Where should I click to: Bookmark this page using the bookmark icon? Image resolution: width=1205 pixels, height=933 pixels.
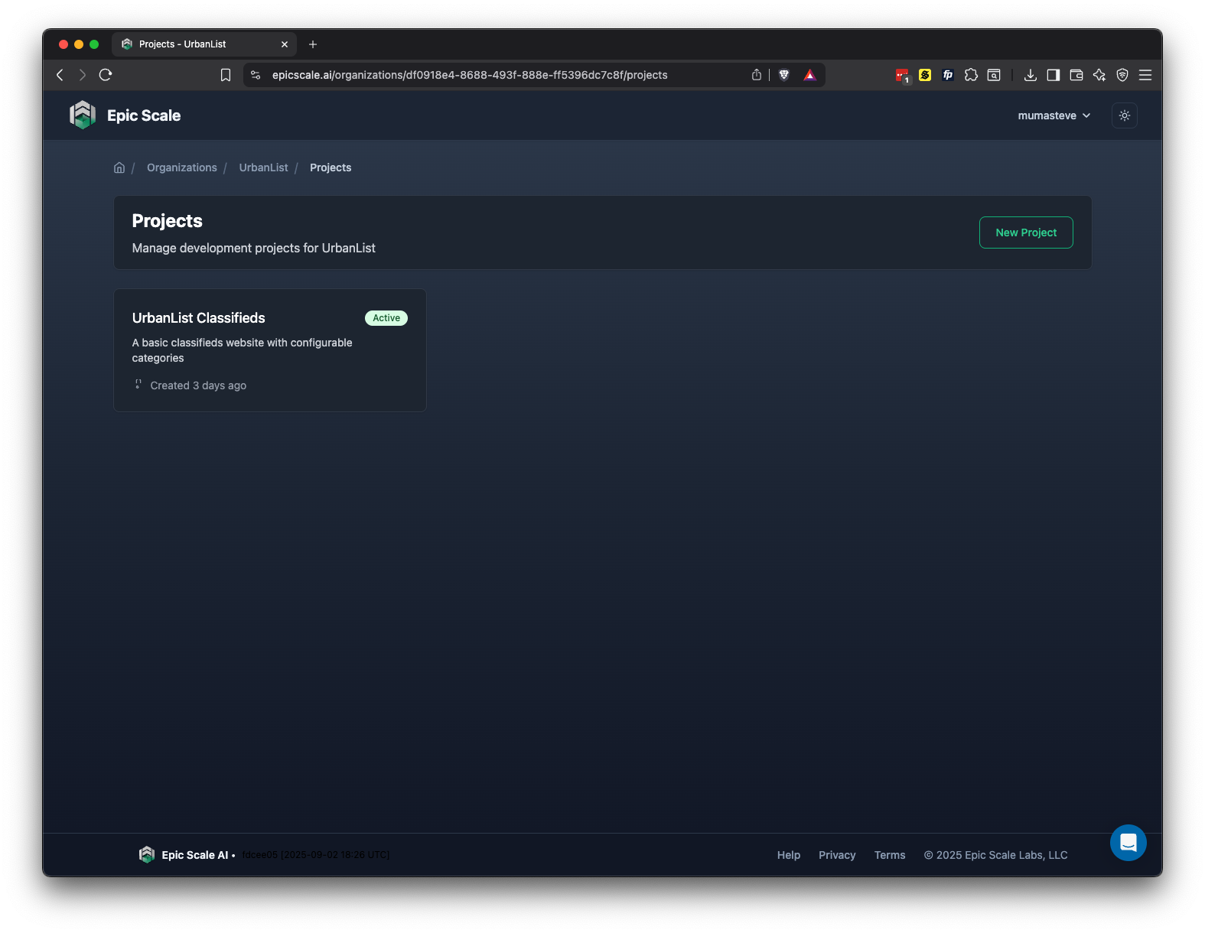click(x=226, y=75)
